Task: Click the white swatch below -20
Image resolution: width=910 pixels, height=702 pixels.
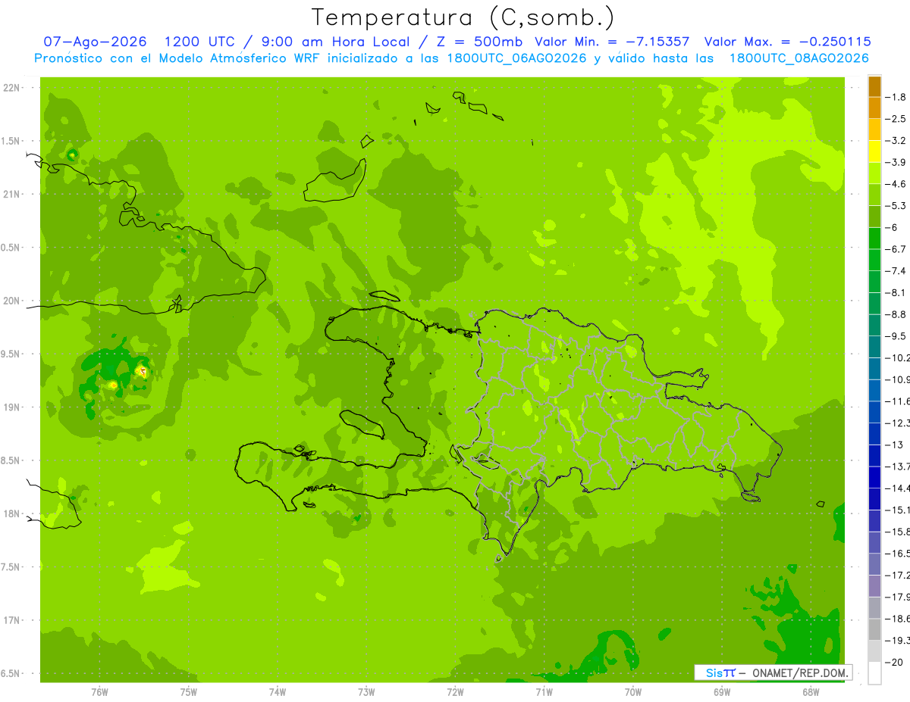Action: 874,672
